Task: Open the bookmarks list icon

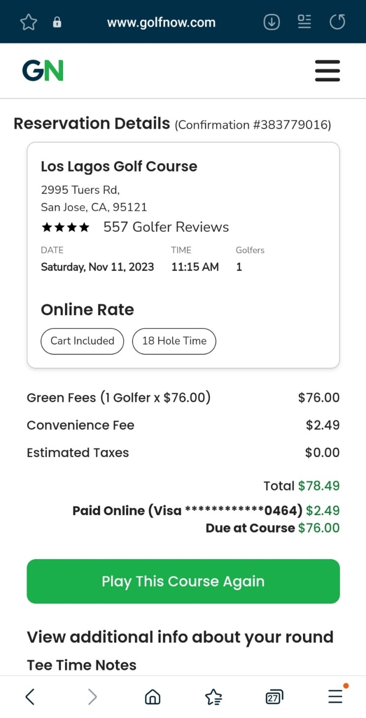Action: coord(213,697)
